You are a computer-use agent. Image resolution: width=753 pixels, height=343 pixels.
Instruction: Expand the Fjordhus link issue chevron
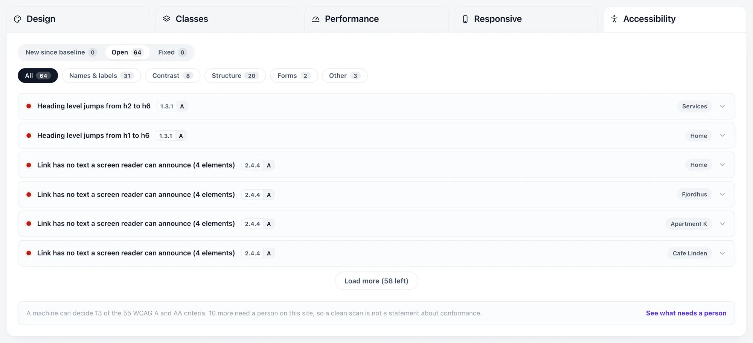(723, 194)
